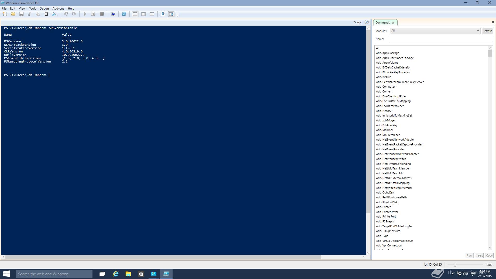This screenshot has width=496, height=279.
Task: Run script with green play icon
Action: 85,14
